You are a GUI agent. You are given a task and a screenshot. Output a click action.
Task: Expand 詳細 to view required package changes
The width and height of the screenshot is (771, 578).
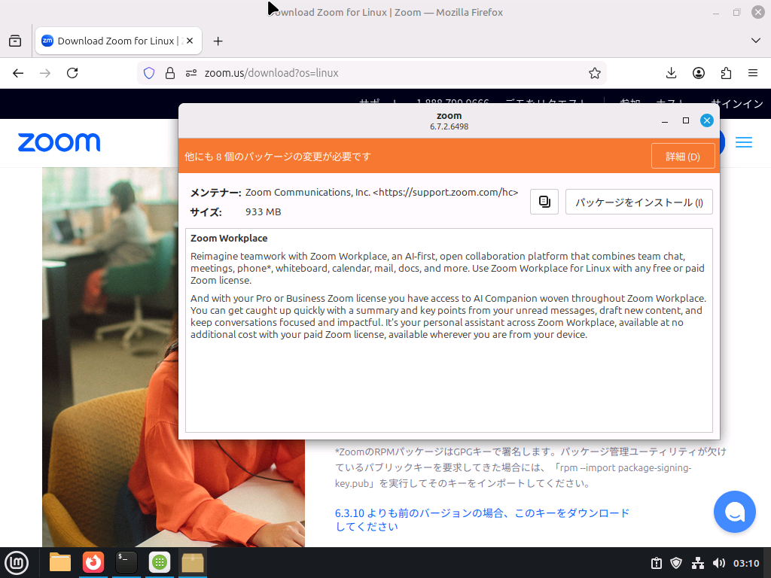(x=682, y=155)
